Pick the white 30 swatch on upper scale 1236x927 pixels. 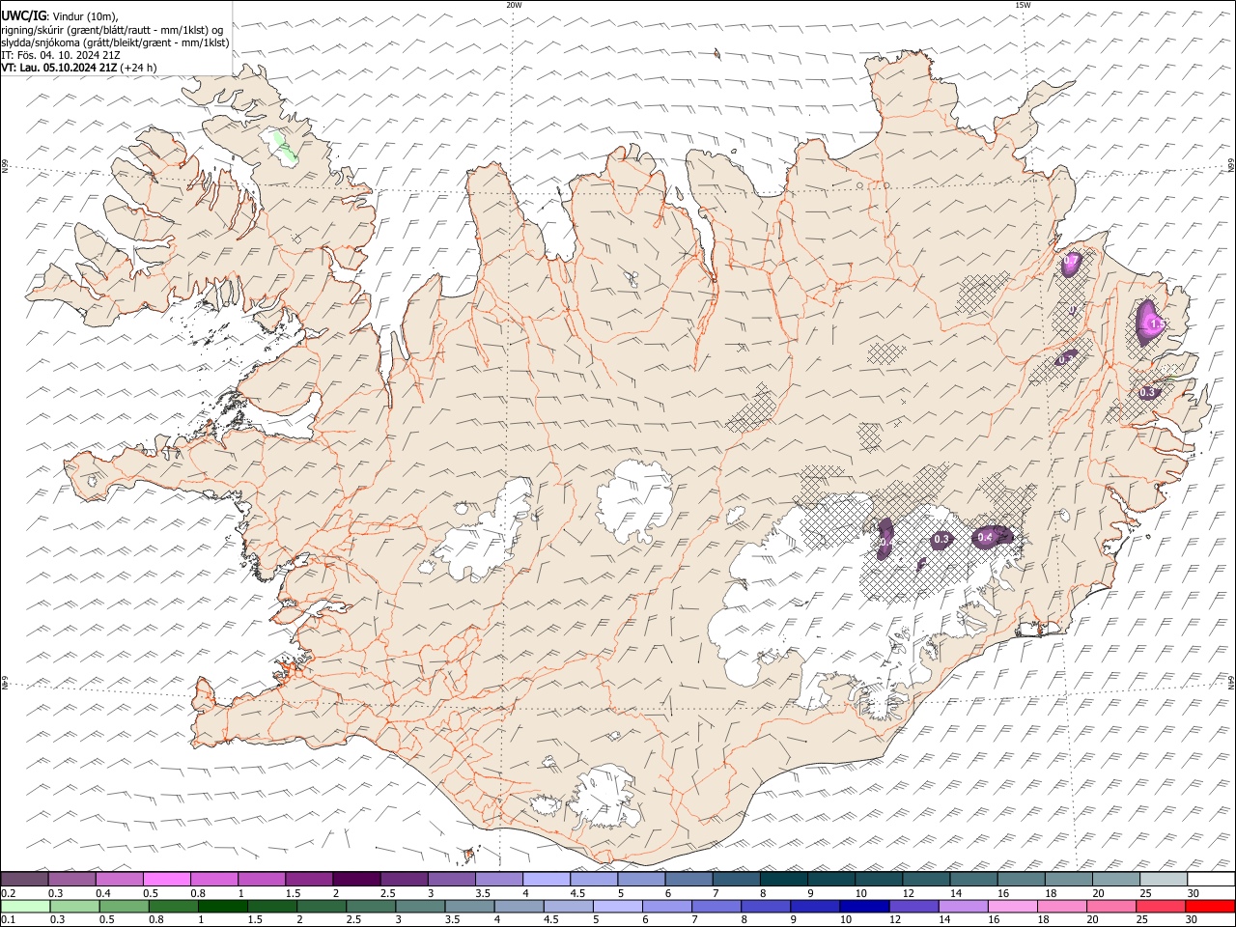click(x=1210, y=879)
